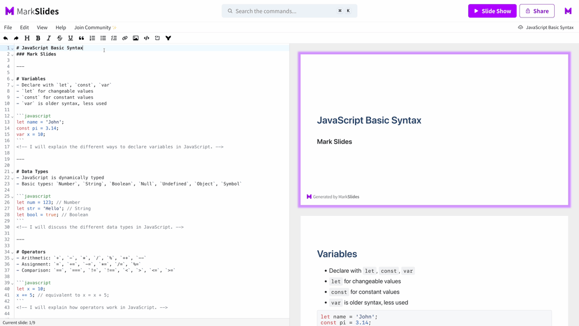Image resolution: width=579 pixels, height=326 pixels.
Task: Apply Heading formatting via the H icon
Action: coord(27,38)
